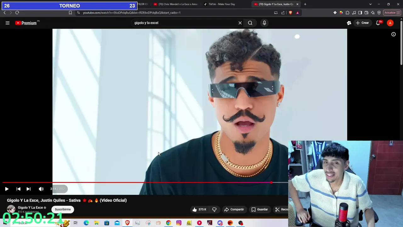The width and height of the screenshot is (403, 227).
Task: Open YouTube notifications bell
Action: 378,23
